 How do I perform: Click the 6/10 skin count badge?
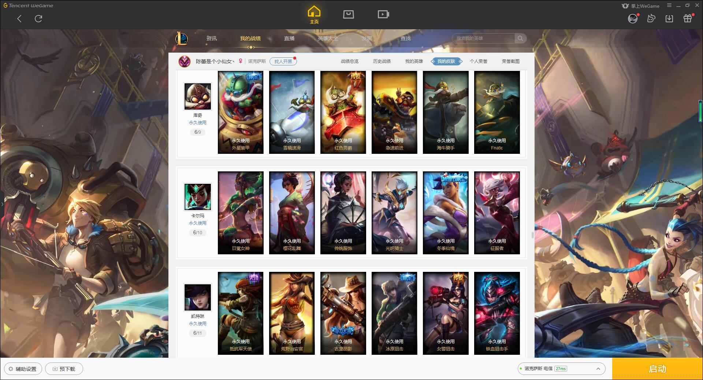pyautogui.click(x=198, y=233)
